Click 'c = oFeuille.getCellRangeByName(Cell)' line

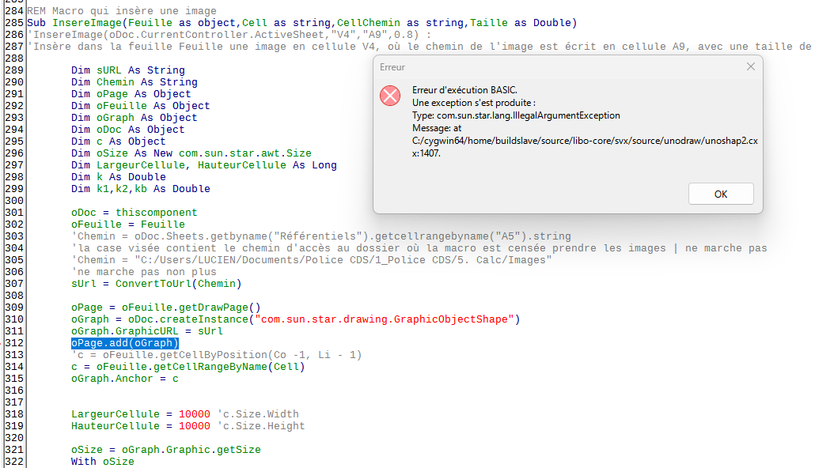coord(188,367)
